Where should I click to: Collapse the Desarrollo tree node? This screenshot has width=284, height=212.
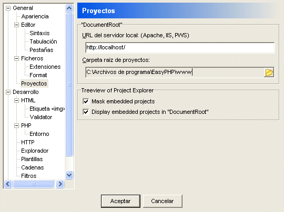(x=8, y=92)
